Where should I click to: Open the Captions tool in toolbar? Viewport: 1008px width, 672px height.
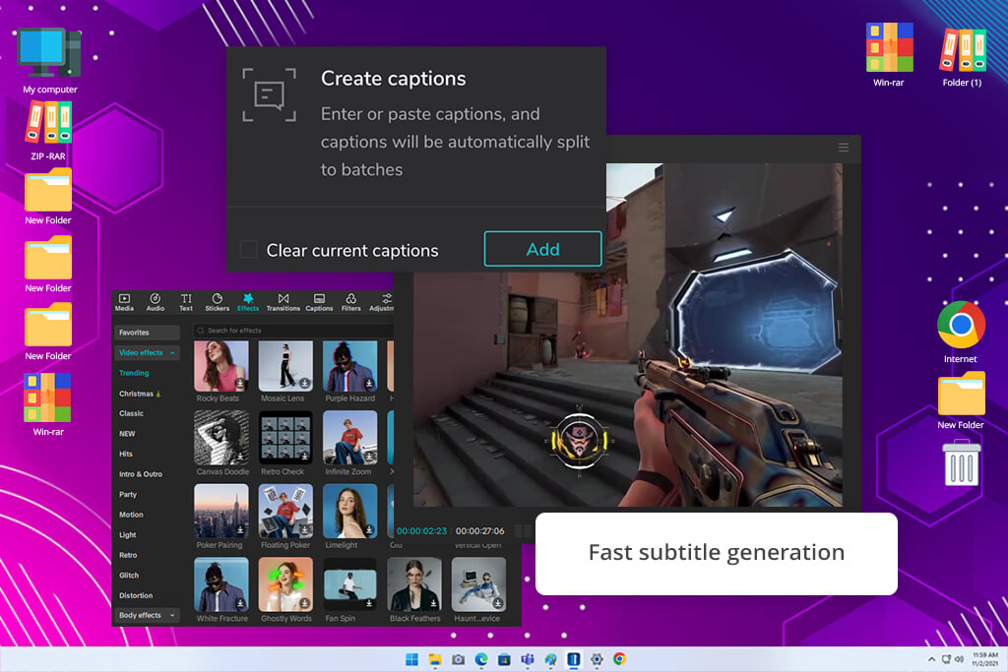319,303
